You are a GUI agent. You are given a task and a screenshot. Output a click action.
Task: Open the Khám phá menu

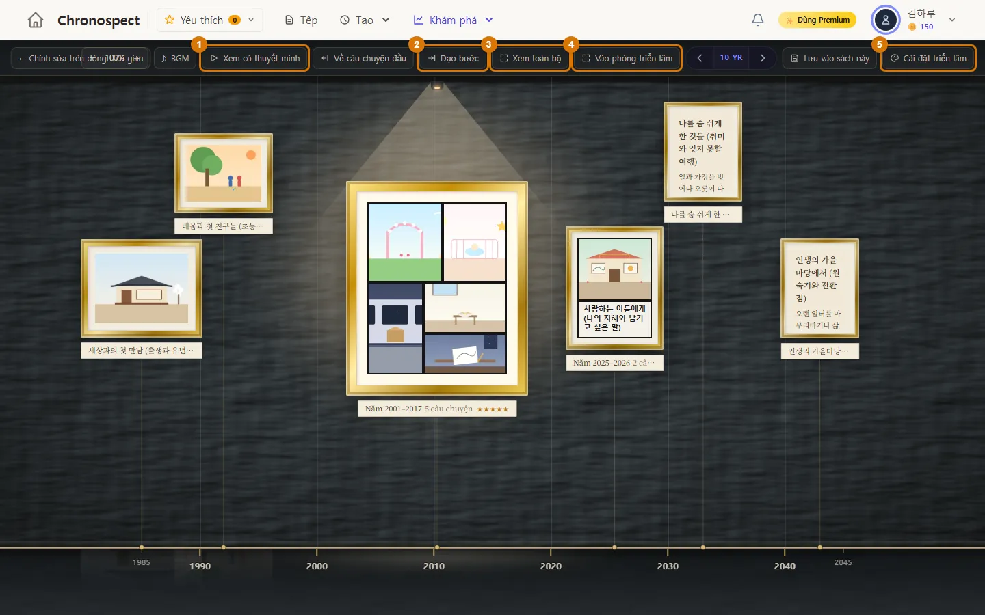pos(453,20)
